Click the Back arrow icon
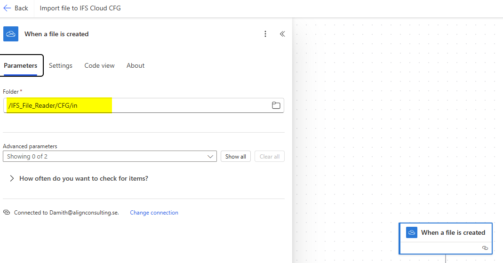503x263 pixels. point(7,8)
